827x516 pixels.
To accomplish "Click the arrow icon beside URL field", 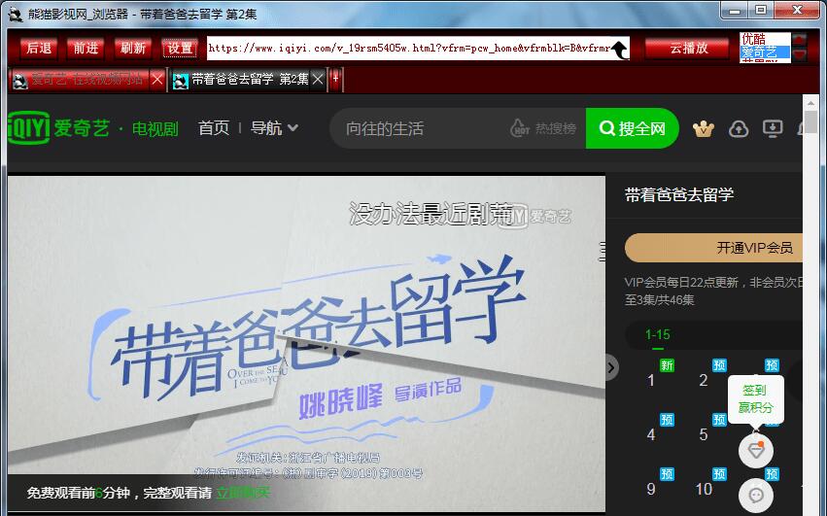I will tap(619, 49).
